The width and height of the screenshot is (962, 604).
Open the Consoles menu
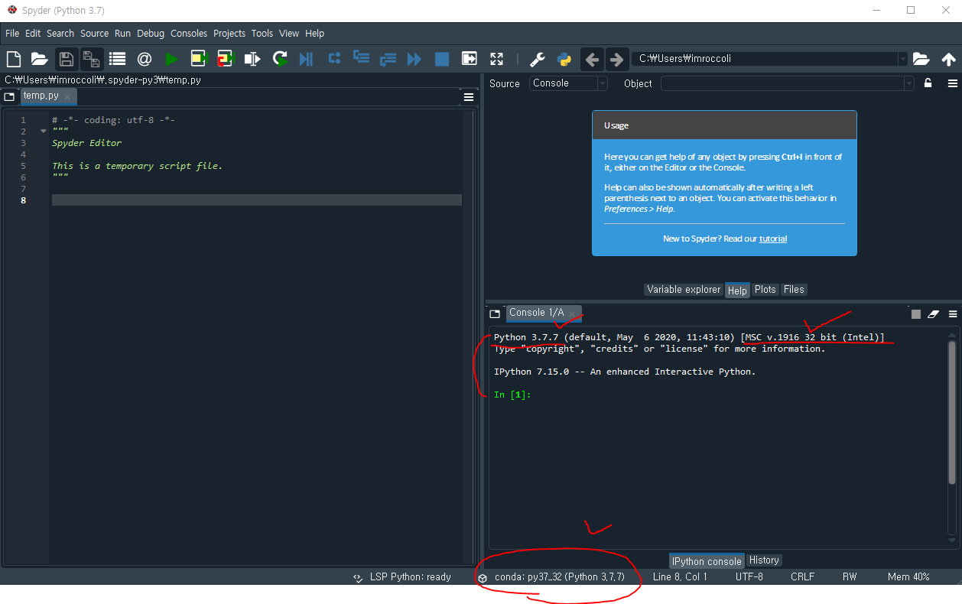[189, 33]
